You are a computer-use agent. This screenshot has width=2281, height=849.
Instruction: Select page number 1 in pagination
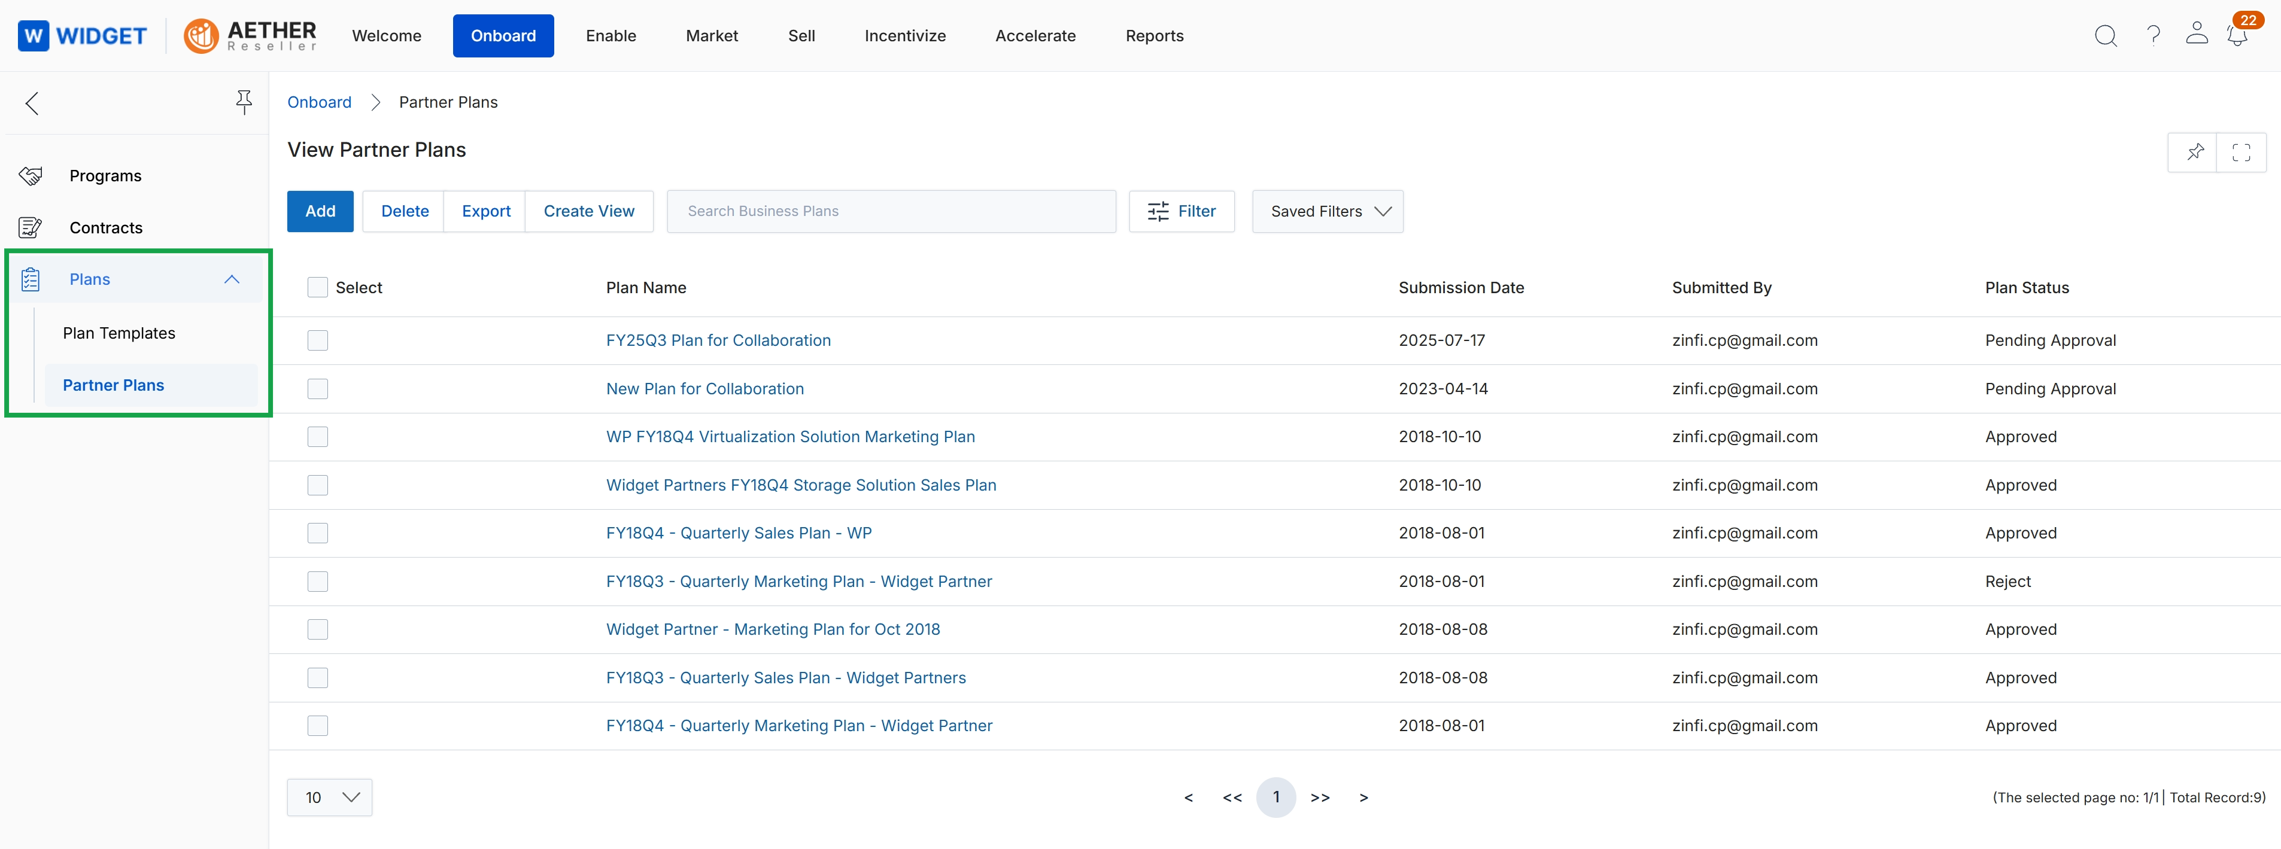point(1275,798)
